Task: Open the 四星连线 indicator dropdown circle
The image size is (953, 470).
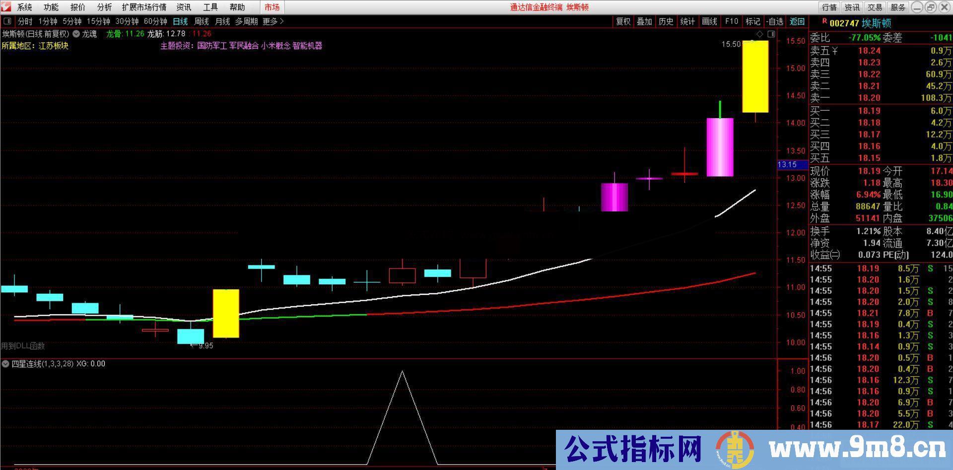Action: click(x=5, y=364)
